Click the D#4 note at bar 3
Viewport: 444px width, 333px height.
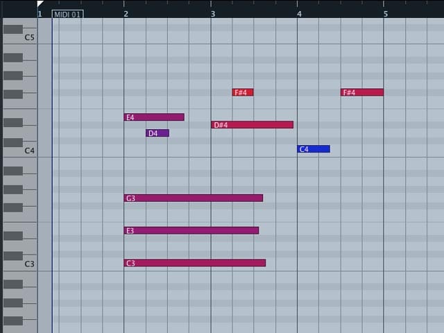click(252, 125)
